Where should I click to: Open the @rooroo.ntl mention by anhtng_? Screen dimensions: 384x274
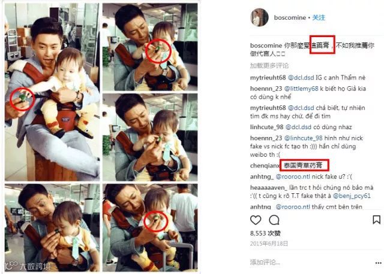pos(293,176)
